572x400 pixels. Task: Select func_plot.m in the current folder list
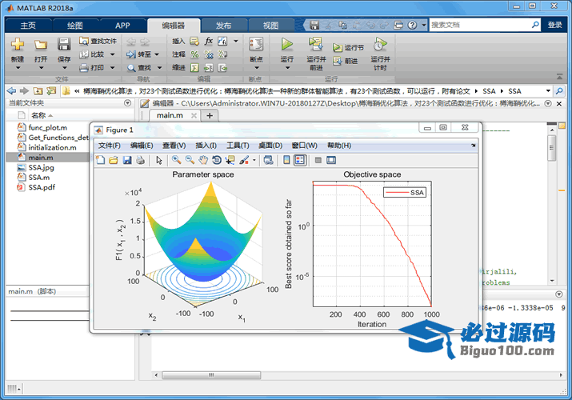(48, 128)
